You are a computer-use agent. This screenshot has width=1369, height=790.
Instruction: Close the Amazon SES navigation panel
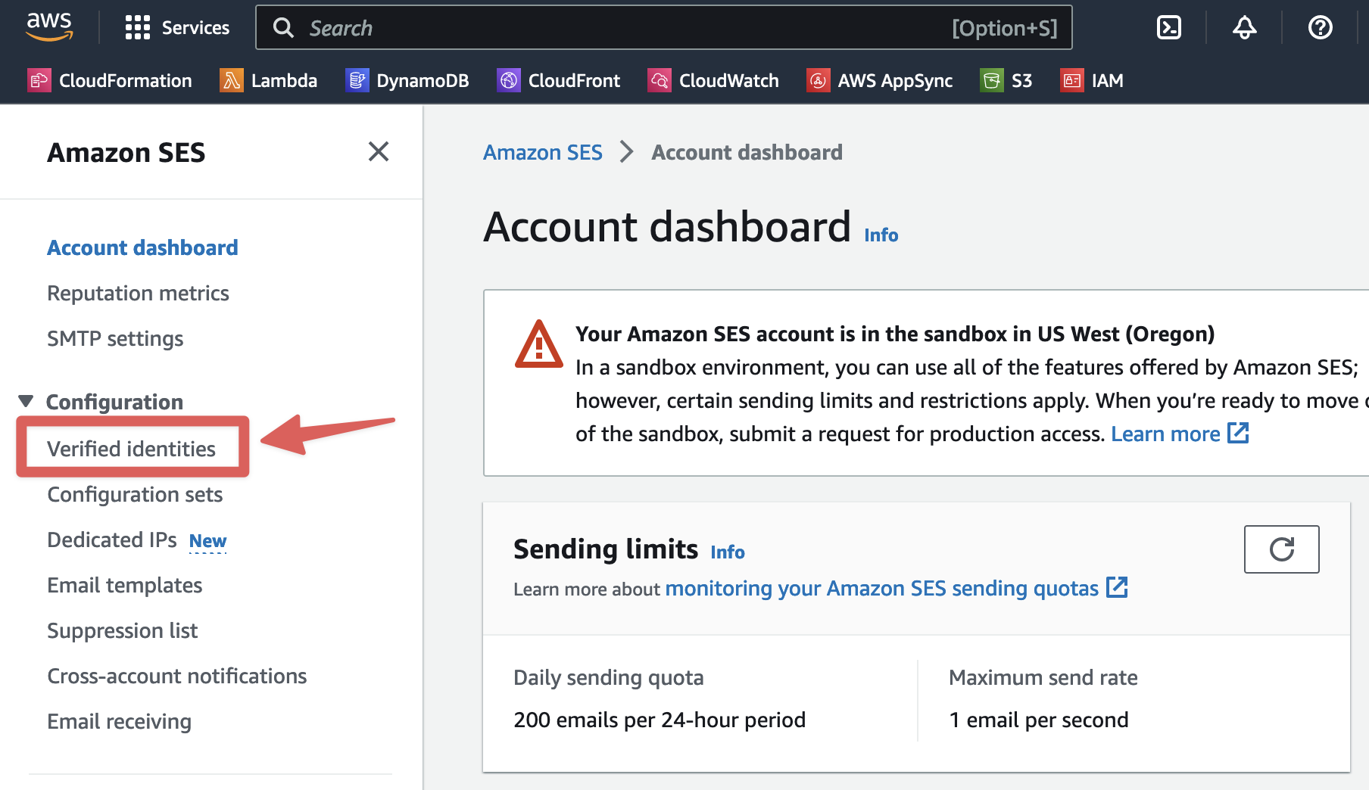coord(379,151)
